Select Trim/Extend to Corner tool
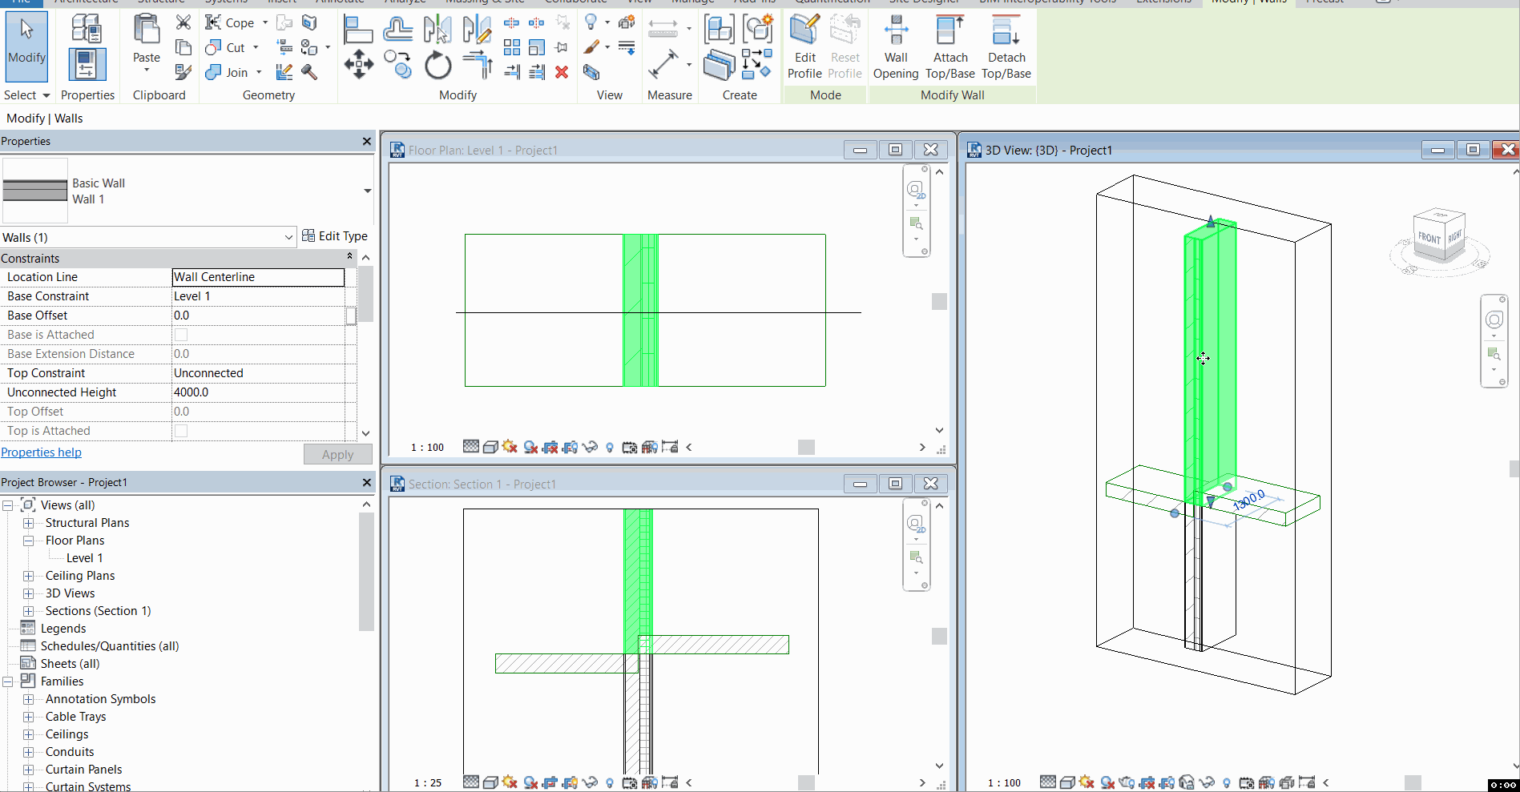1520x792 pixels. coord(478,65)
